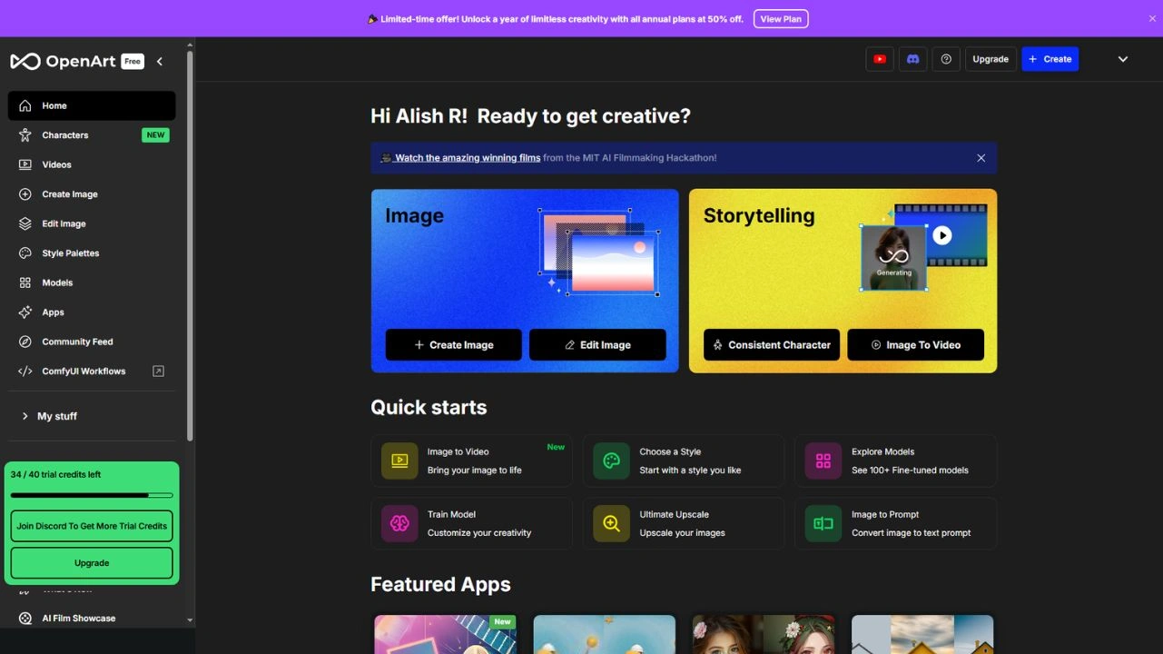
Task: Click the Consistent Character button
Action: [x=771, y=345]
